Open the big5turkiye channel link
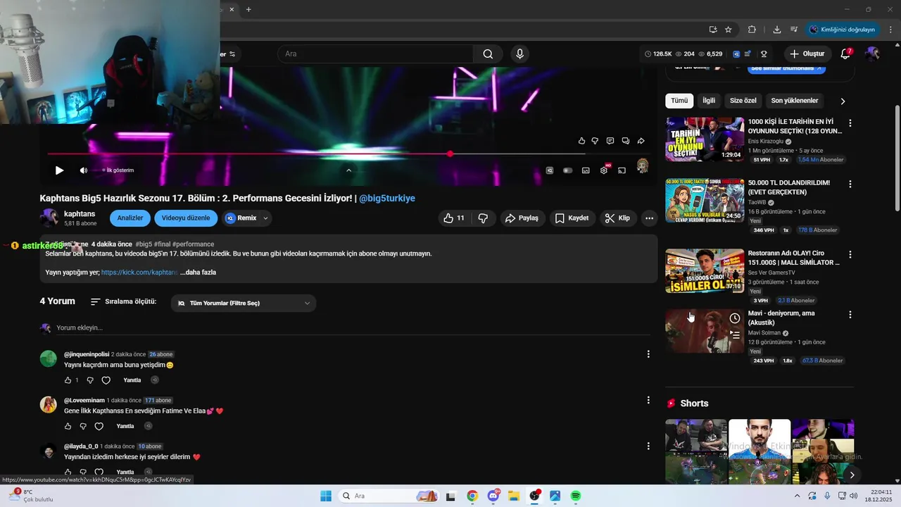The width and height of the screenshot is (901, 507). 387,199
